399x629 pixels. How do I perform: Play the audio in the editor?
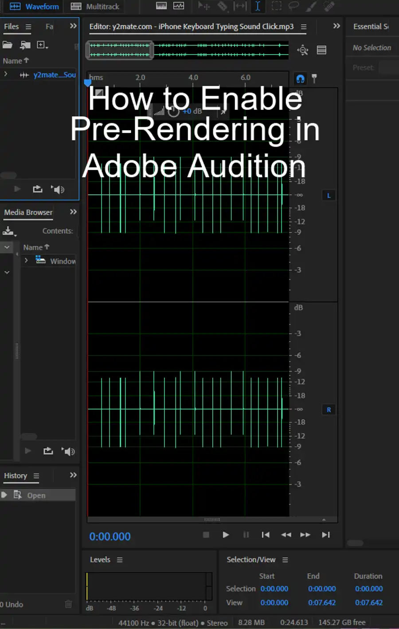point(226,535)
